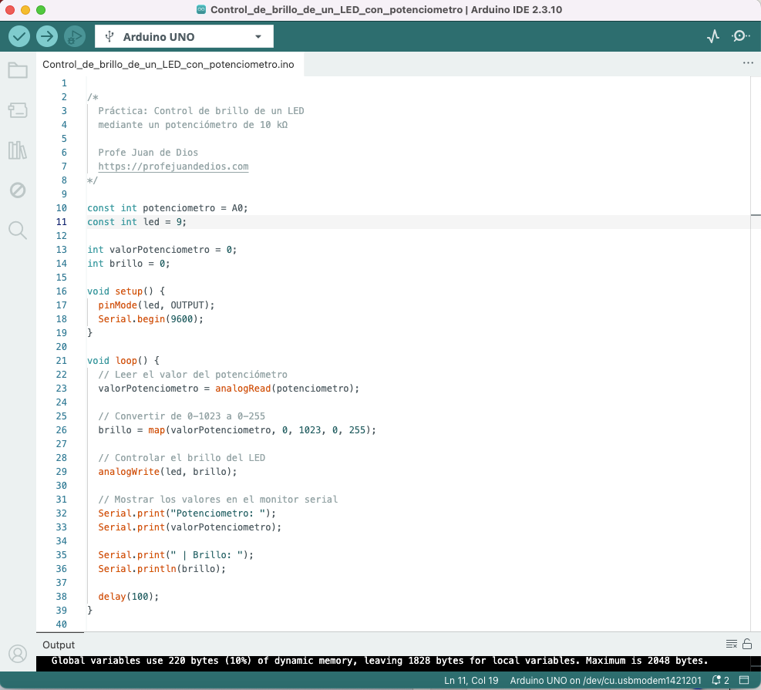Viewport: 761px width, 690px height.
Task: Click the map(valorPotenciometro, 0, 1023, 0, 255) line
Action: pos(237,430)
